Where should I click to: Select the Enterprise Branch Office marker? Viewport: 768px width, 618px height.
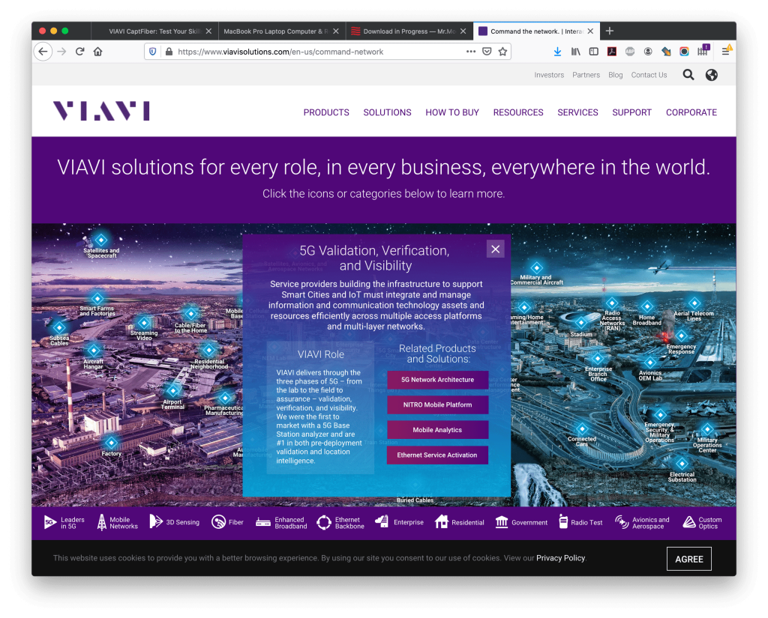598,357
